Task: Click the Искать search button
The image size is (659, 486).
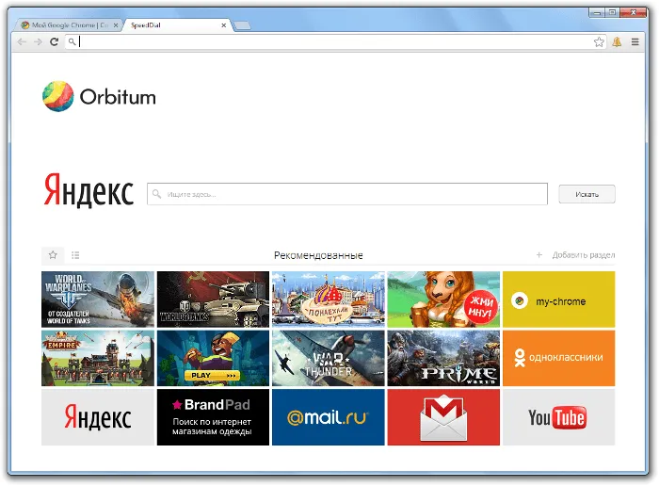Action: coord(587,194)
